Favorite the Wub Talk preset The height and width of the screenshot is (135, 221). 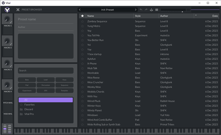click(83, 68)
